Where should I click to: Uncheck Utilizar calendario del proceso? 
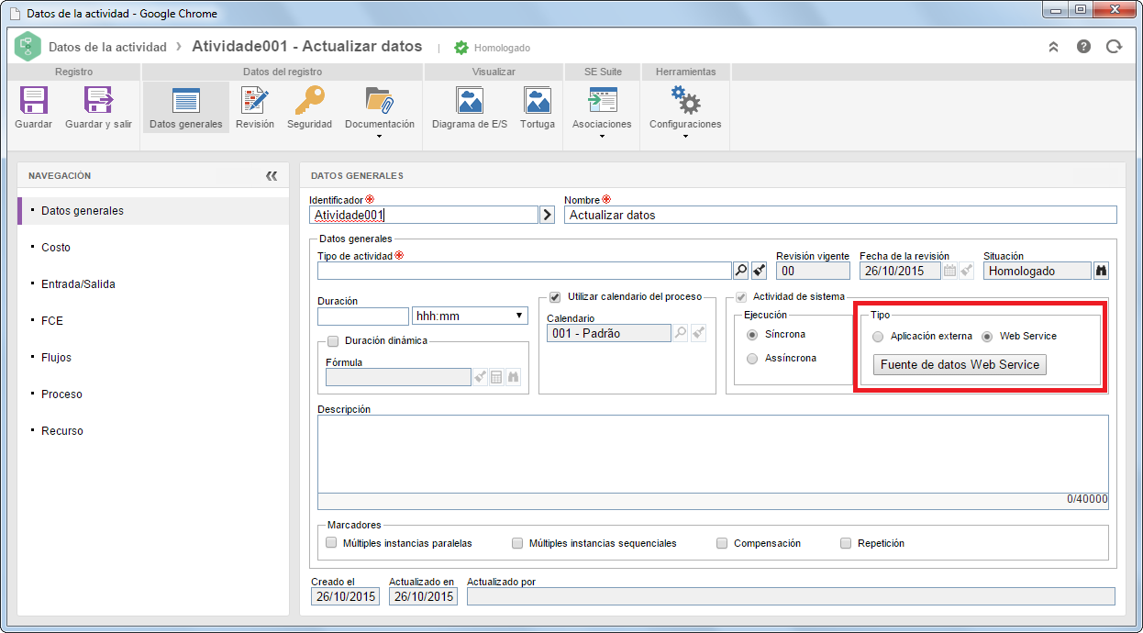click(x=555, y=296)
